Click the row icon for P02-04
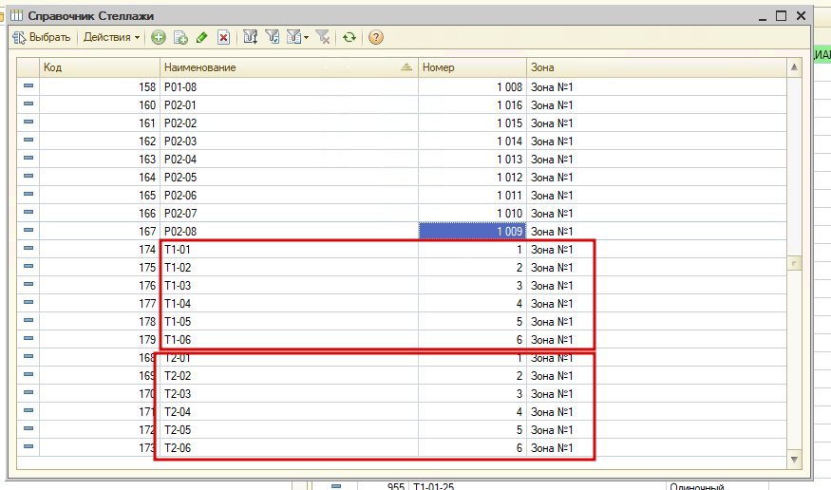This screenshot has height=490, width=831. (28, 158)
